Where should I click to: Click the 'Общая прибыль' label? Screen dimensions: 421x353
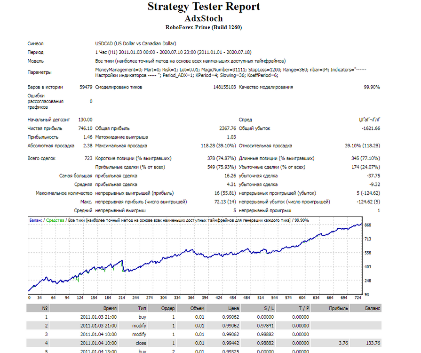pos(112,128)
